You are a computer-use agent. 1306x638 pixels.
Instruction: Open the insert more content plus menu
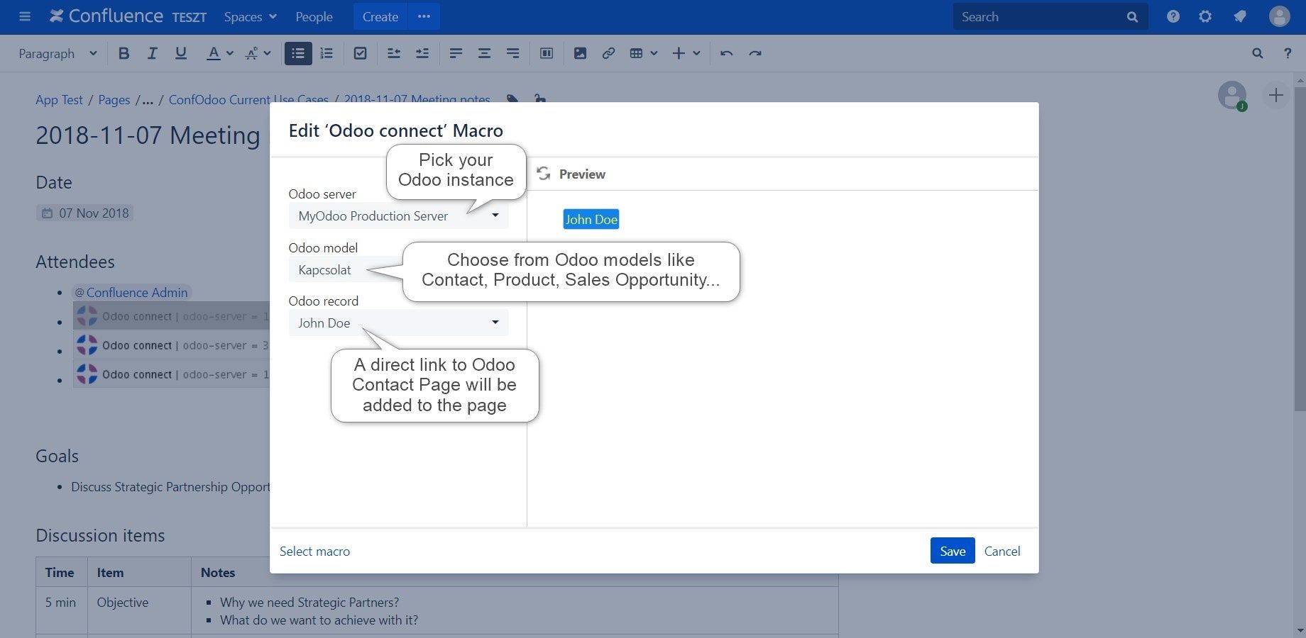pyautogui.click(x=686, y=53)
